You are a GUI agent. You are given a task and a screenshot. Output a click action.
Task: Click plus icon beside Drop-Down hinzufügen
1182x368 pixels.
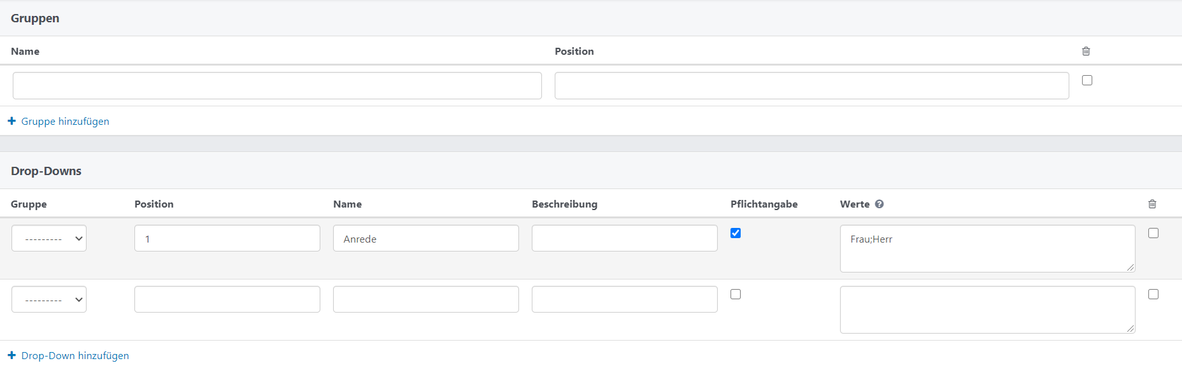pyautogui.click(x=11, y=355)
